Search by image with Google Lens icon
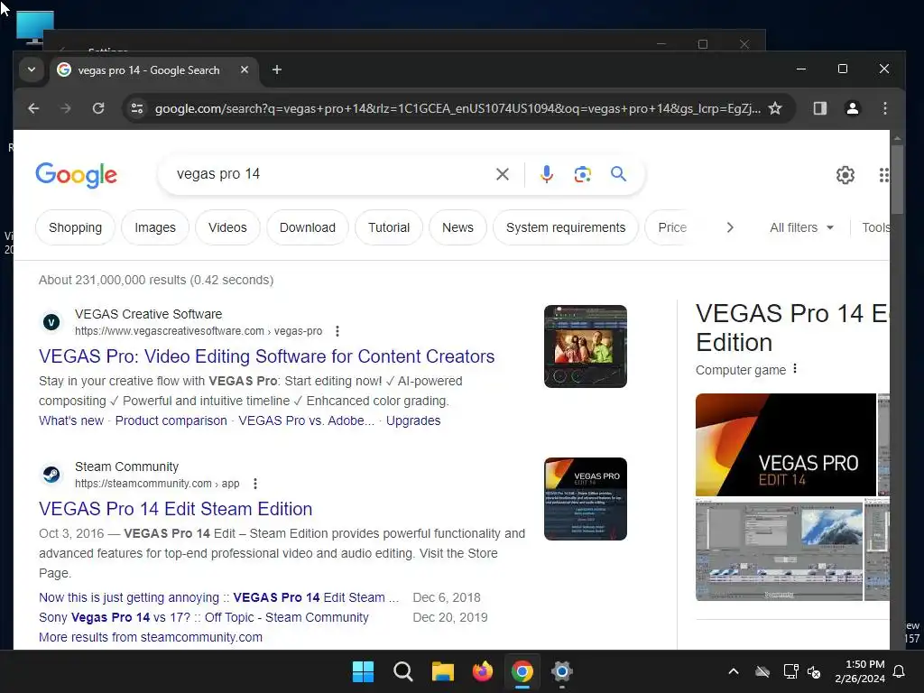 (x=582, y=174)
